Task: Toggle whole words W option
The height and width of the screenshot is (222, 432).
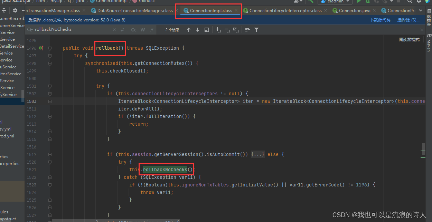Action: pyautogui.click(x=143, y=30)
